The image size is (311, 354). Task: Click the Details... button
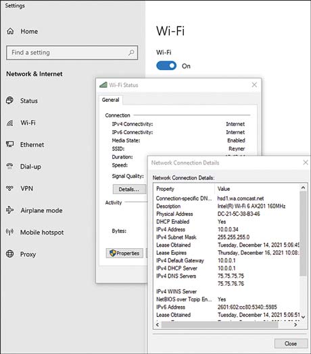(129, 189)
